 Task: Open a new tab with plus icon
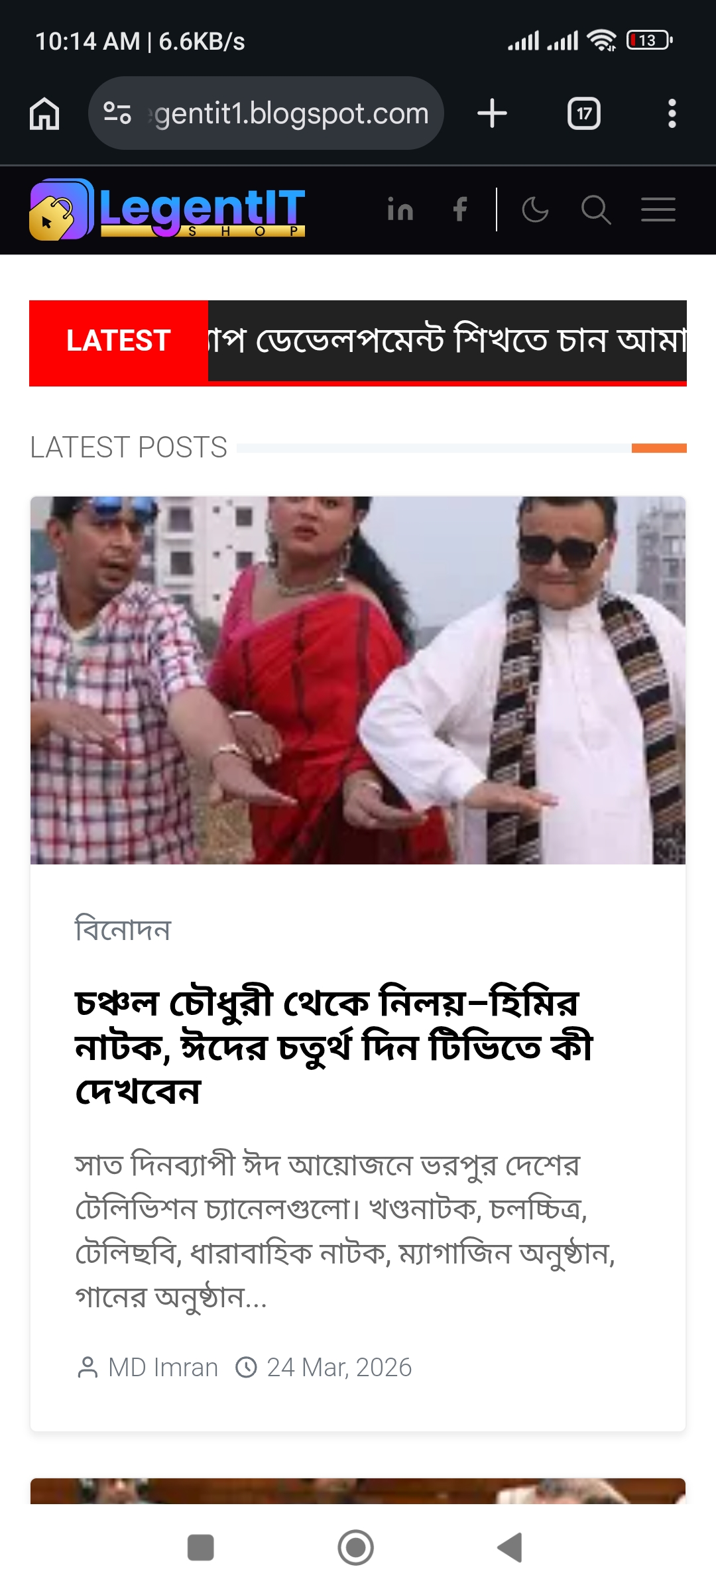coord(492,113)
